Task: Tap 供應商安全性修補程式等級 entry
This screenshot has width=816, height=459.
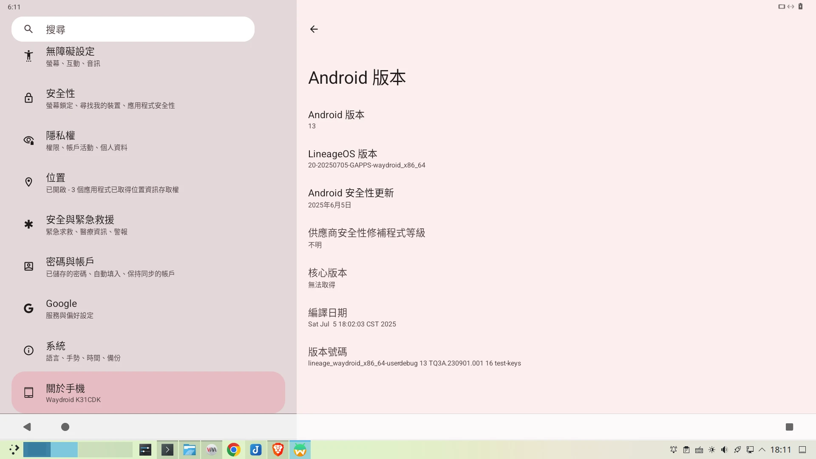Action: tap(556, 238)
